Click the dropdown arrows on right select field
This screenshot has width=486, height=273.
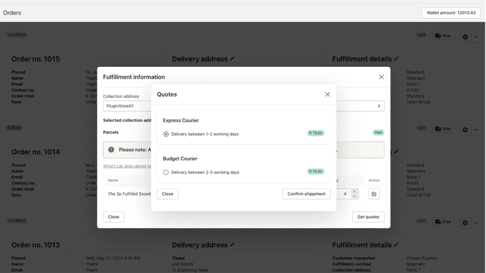point(379,106)
